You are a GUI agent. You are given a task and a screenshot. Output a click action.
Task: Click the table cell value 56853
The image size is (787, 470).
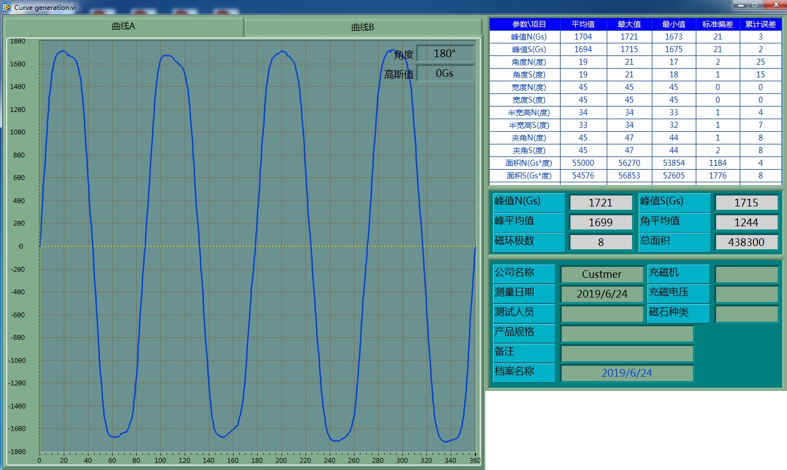coord(629,176)
